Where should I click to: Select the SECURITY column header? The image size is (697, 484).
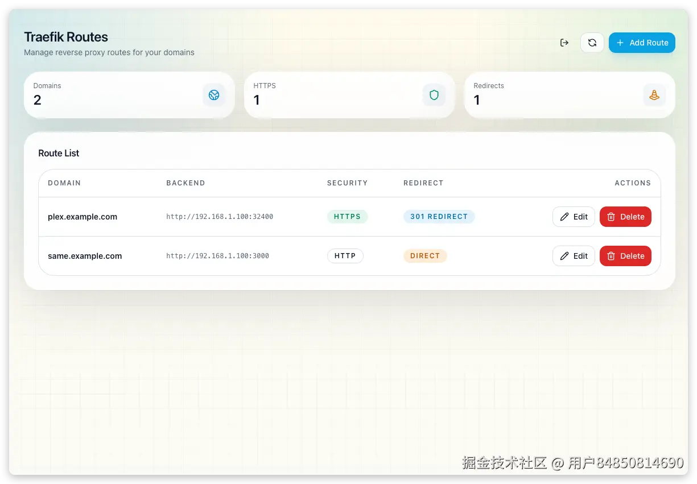tap(347, 183)
